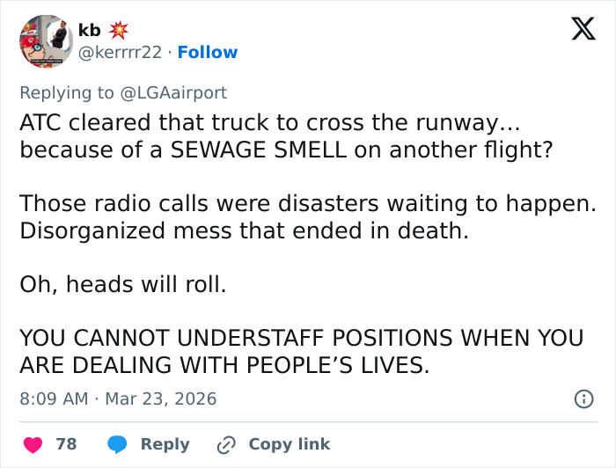616x468 pixels.
Task: Click the collision emoji beside kb
Action: pyautogui.click(x=118, y=30)
